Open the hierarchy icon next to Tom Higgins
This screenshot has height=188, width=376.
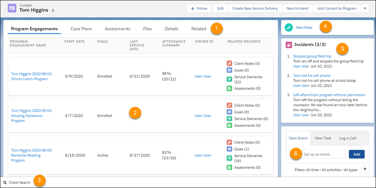pyautogui.click(x=53, y=10)
